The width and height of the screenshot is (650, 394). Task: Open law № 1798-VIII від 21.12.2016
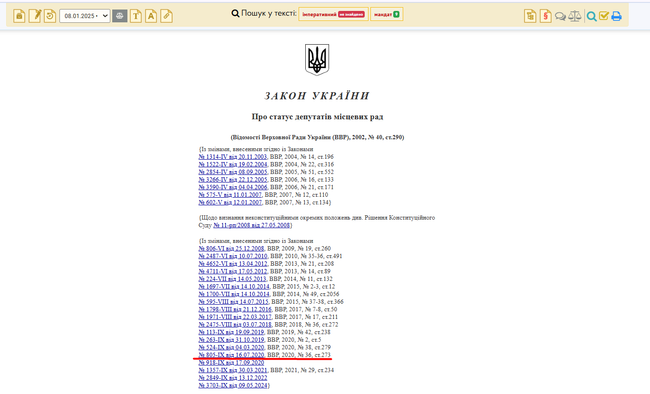tap(235, 309)
